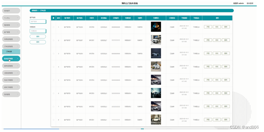Open the car photo in row 6

pos(156,93)
